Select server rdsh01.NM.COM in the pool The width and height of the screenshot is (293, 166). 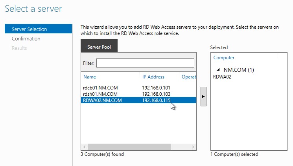tap(100, 94)
